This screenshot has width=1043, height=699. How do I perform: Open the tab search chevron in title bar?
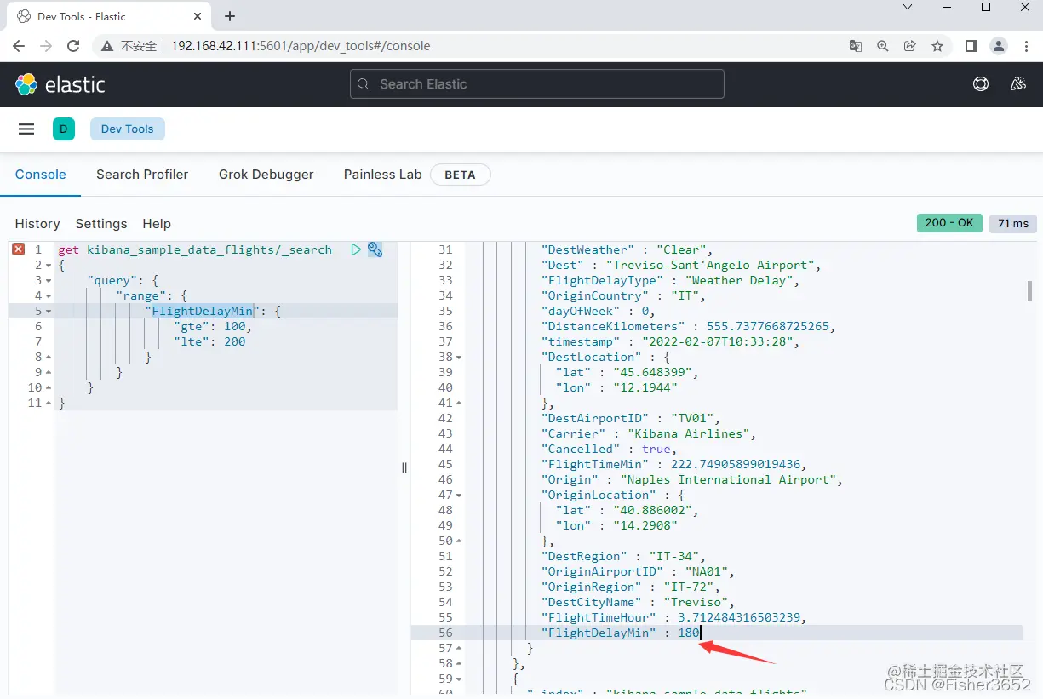[908, 7]
